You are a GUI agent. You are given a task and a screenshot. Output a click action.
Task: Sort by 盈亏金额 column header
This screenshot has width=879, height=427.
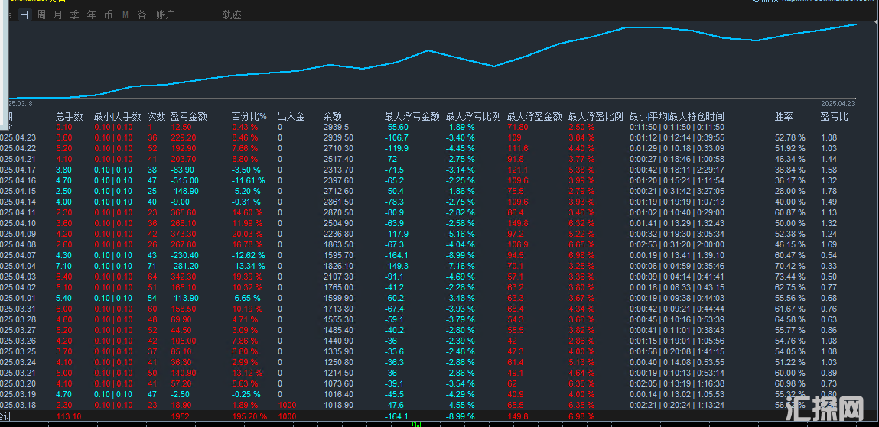(188, 116)
